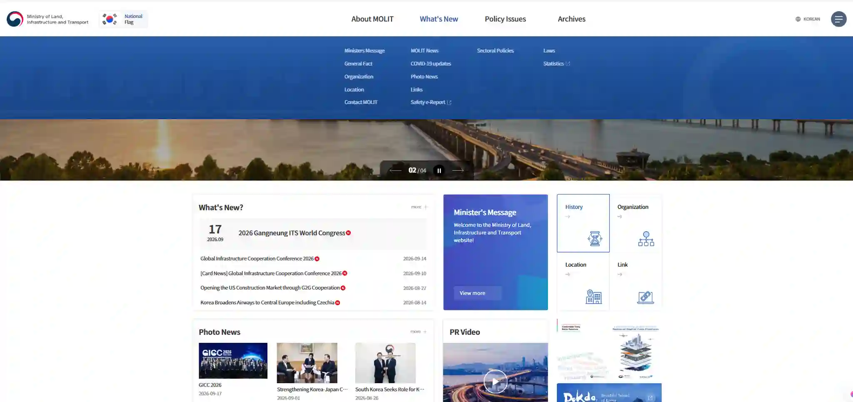Open the Location building tile
This screenshot has width=853, height=402.
click(583, 281)
